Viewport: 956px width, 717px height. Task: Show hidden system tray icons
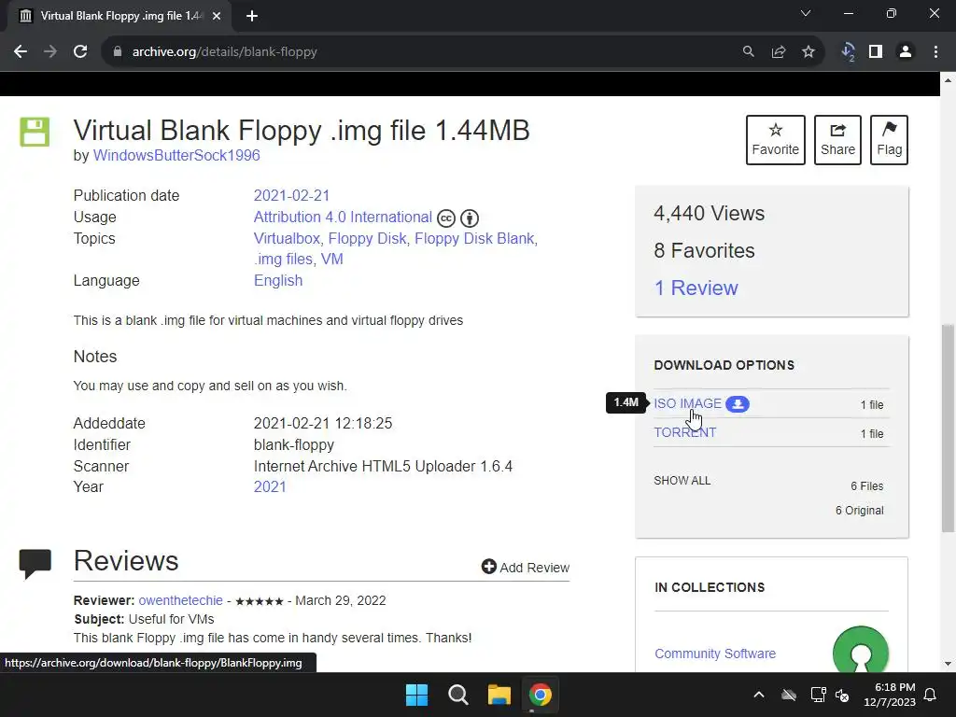759,695
